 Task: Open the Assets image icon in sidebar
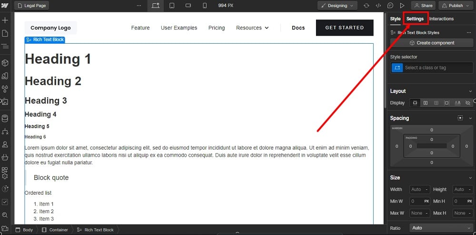coord(5,102)
